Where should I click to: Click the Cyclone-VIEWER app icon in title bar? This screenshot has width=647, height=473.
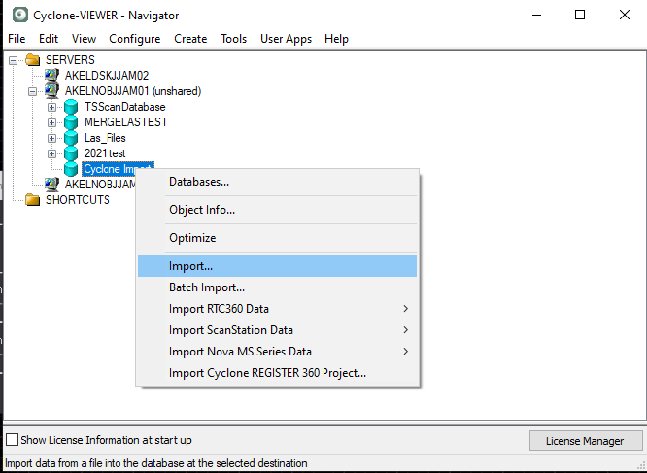16,16
